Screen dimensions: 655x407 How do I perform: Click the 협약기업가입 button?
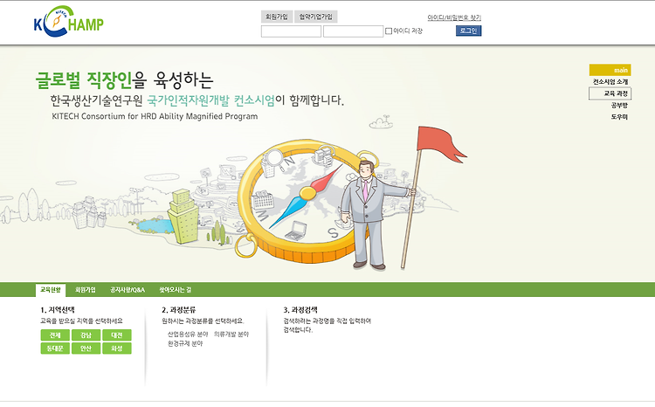316,17
